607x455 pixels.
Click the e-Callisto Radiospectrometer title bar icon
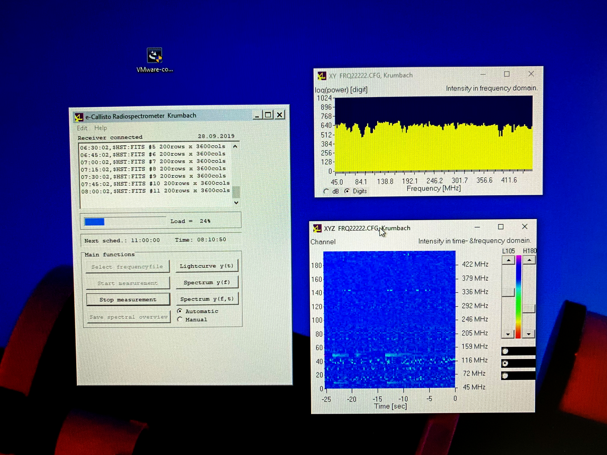(x=79, y=117)
